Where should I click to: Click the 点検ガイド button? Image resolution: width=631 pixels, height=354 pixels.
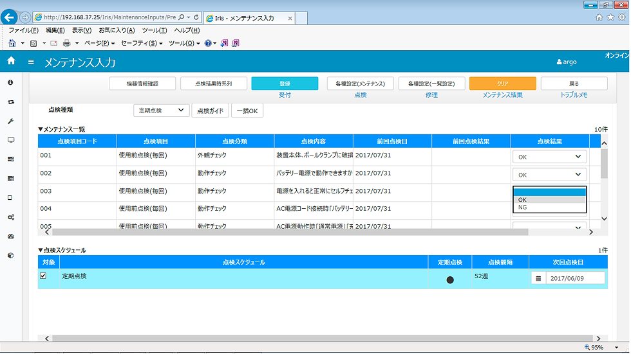coord(210,111)
